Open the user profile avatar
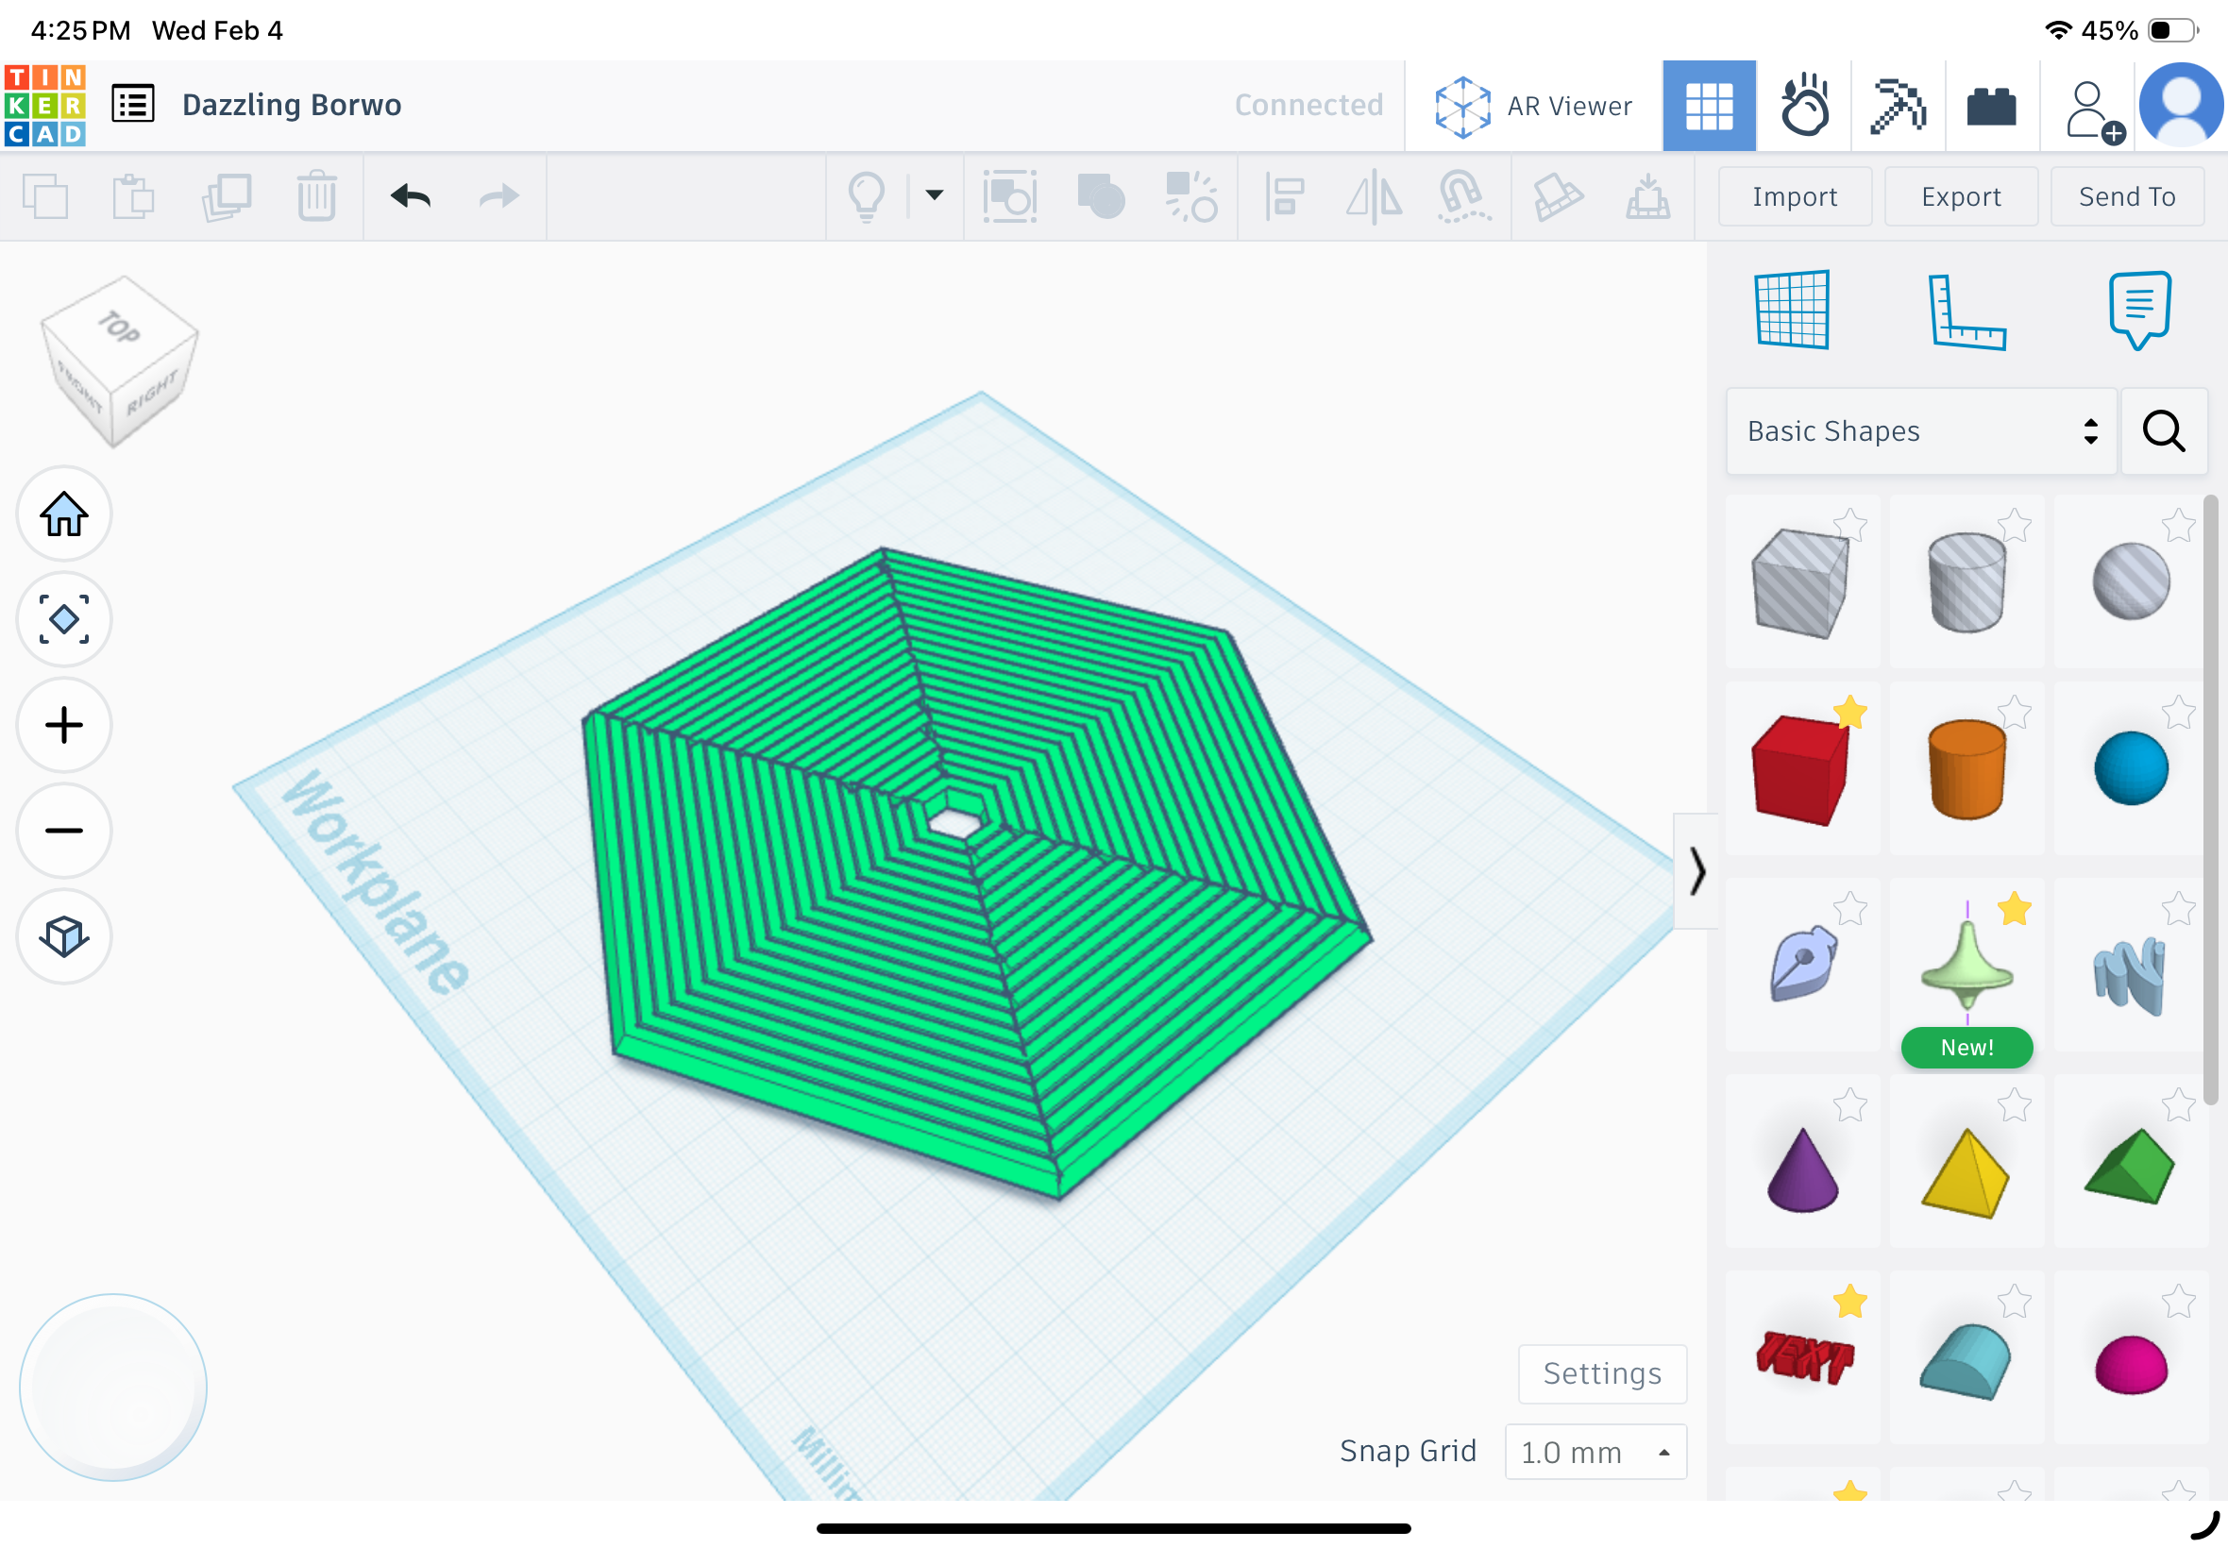Image resolution: width=2228 pixels, height=1548 pixels. (2182, 105)
